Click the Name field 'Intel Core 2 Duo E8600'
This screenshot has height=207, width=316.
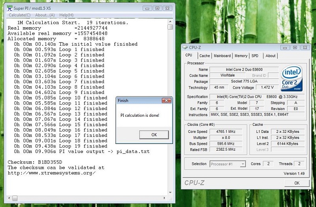(x=244, y=70)
